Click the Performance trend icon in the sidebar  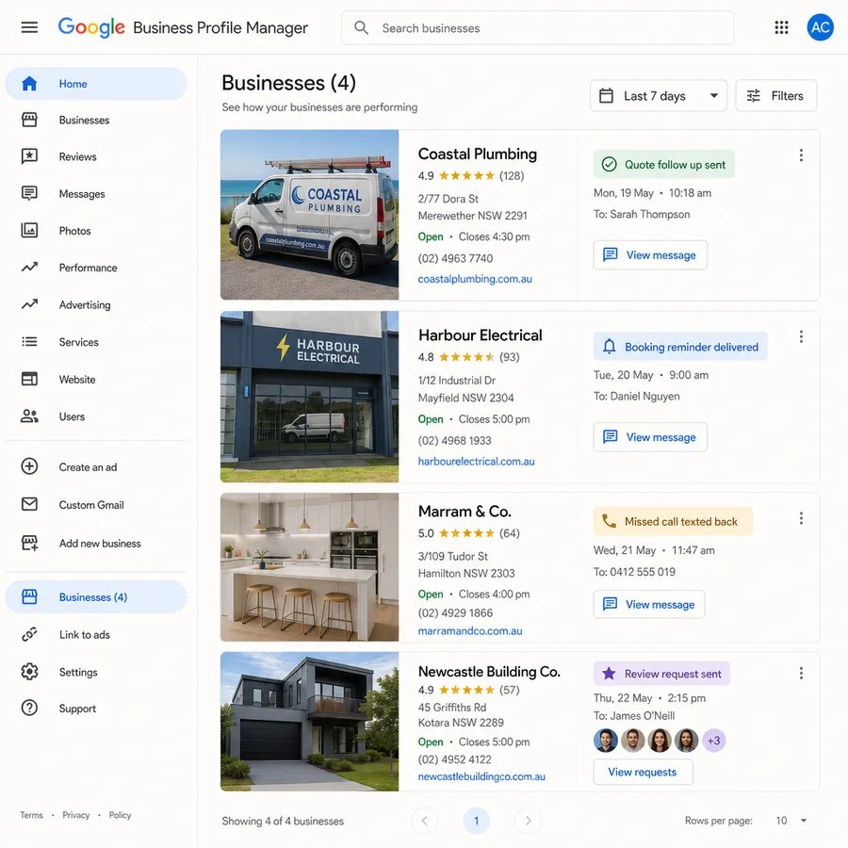point(29,268)
